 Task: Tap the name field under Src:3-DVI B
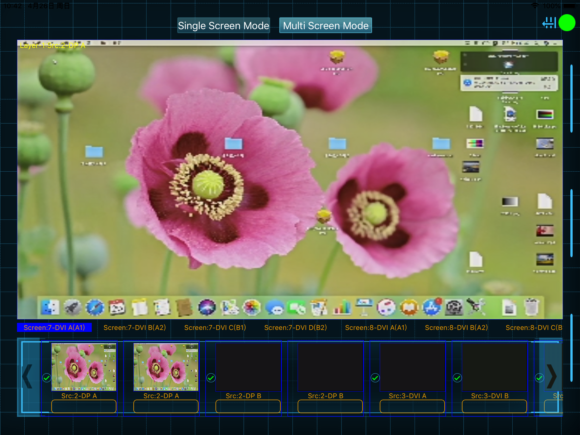tap(494, 406)
